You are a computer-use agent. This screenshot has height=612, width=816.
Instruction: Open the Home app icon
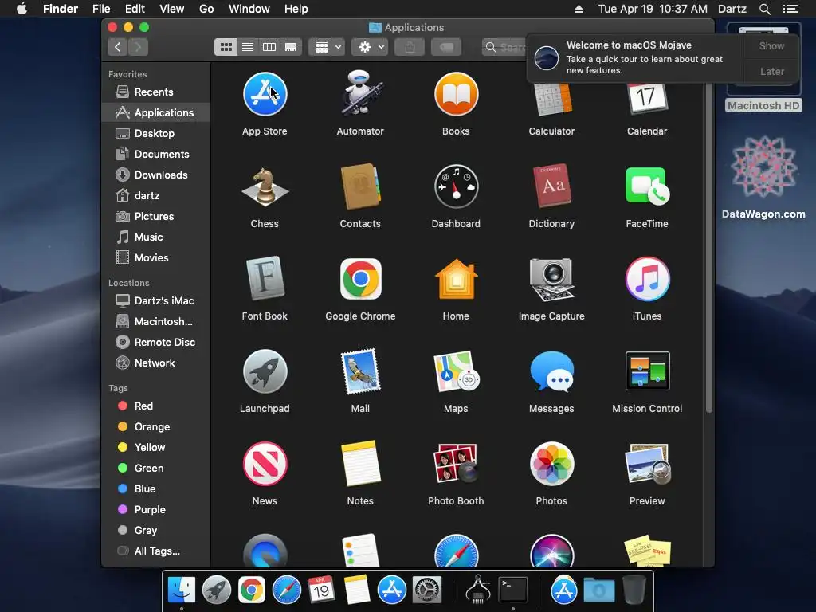tap(456, 279)
